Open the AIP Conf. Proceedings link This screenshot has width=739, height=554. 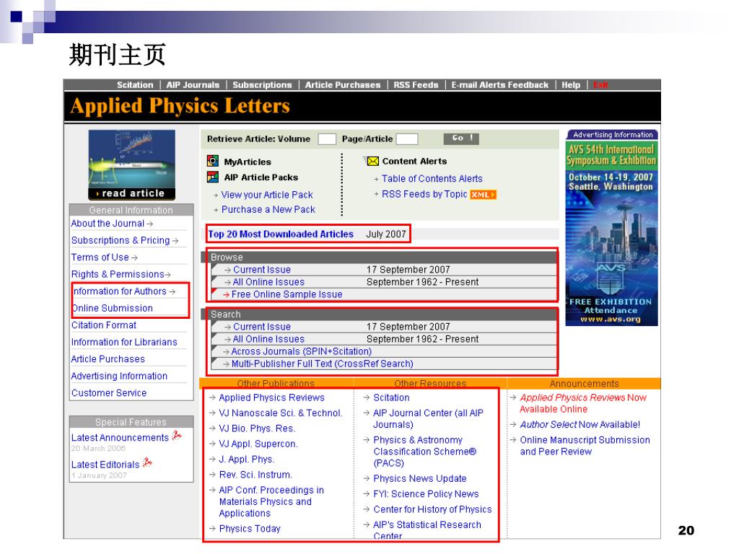[x=271, y=501]
